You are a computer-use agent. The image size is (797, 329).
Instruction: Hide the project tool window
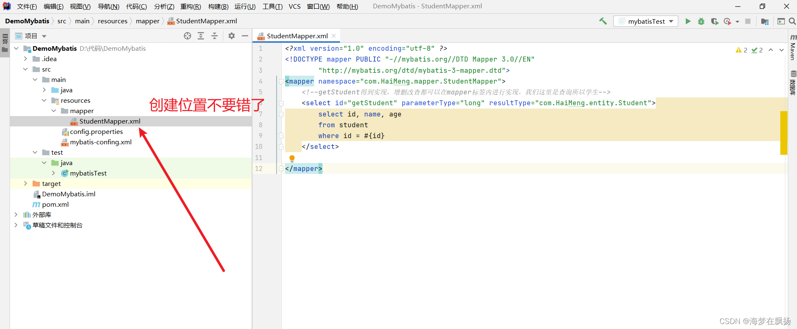245,36
